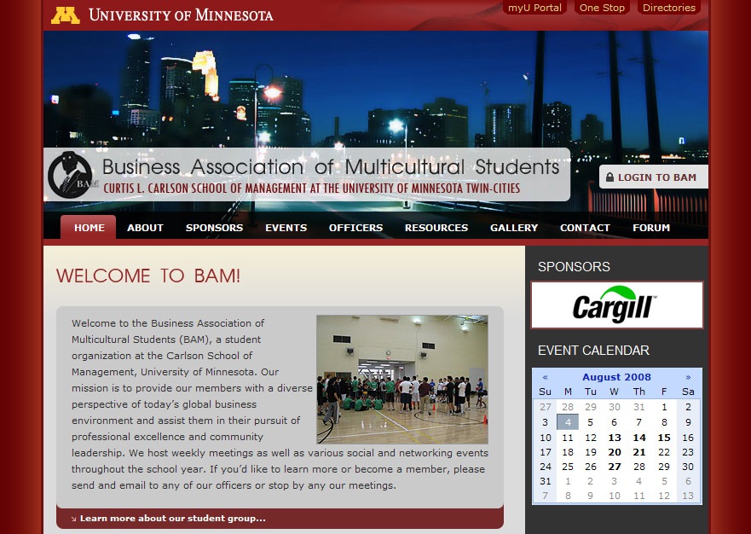Select August 27 event date
The width and height of the screenshot is (751, 534).
point(615,467)
